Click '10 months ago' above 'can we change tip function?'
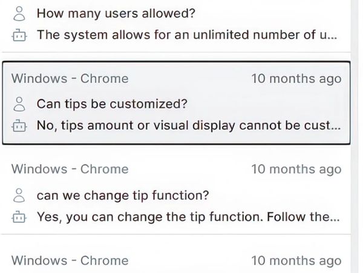The image size is (363, 273). click(296, 169)
